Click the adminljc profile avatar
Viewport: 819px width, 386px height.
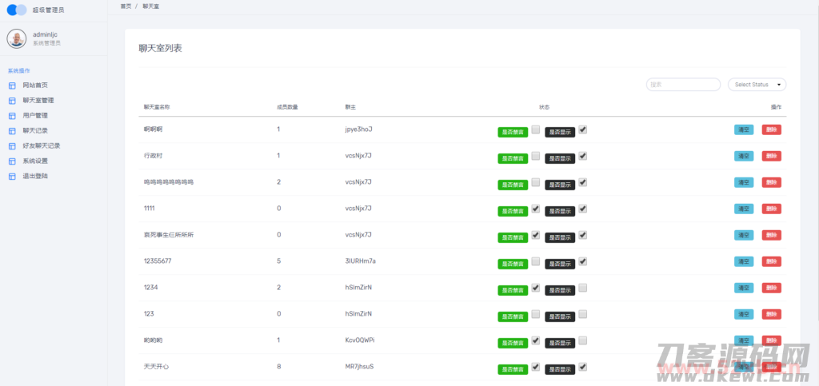17,38
